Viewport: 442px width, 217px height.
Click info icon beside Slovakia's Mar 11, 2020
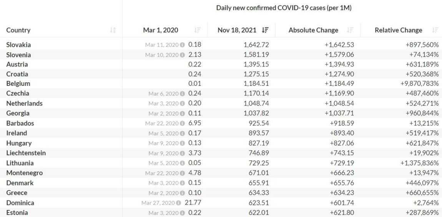coord(182,45)
